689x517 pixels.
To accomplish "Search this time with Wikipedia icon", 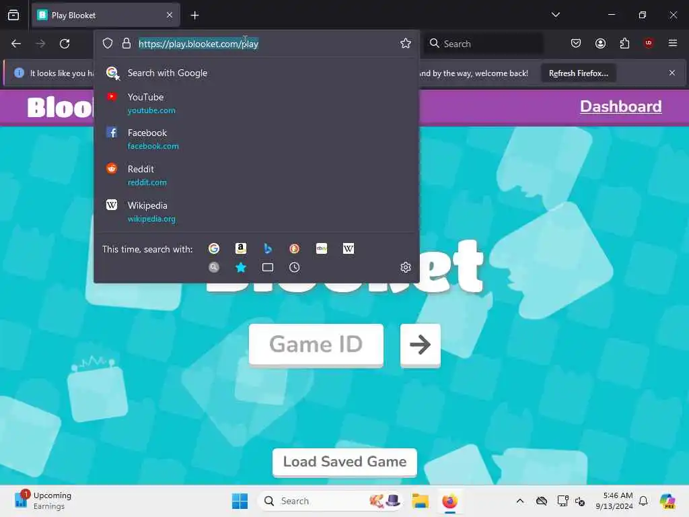I will point(349,249).
